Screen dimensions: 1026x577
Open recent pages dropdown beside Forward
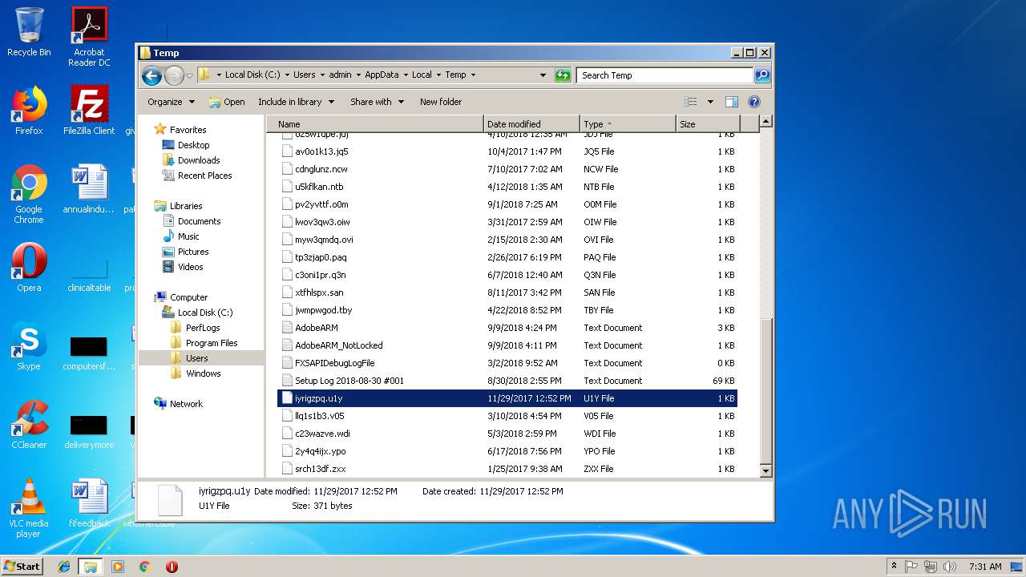pyautogui.click(x=190, y=75)
